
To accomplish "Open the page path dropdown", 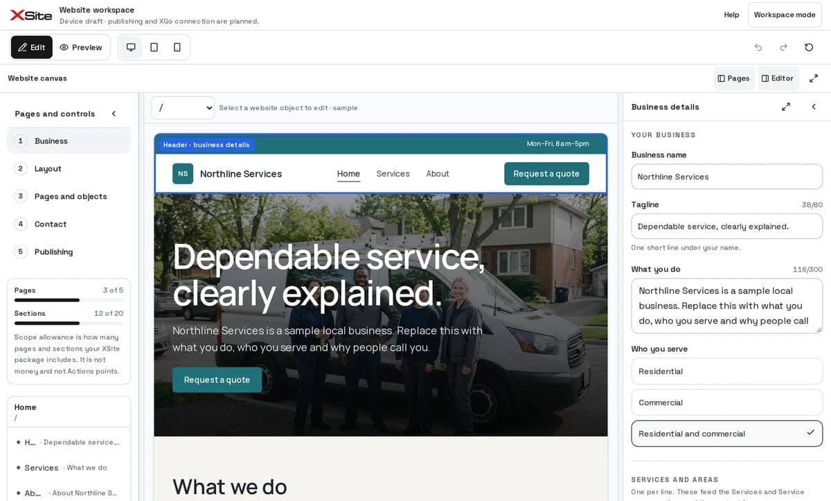I will [x=183, y=107].
